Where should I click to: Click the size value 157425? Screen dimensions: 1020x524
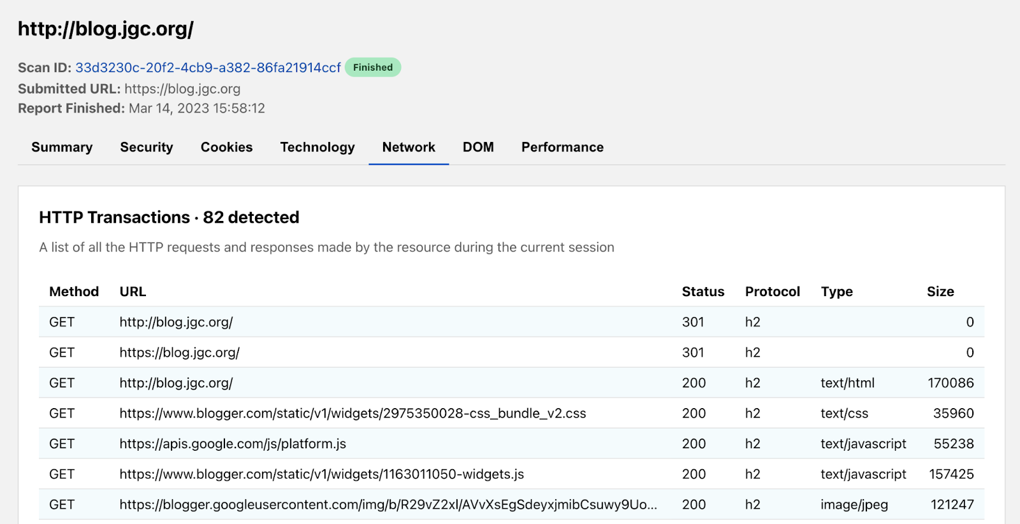click(951, 474)
